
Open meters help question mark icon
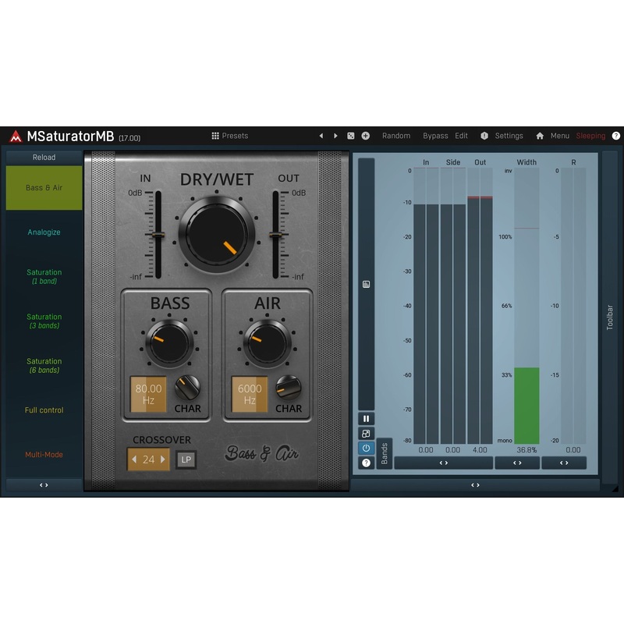click(366, 463)
